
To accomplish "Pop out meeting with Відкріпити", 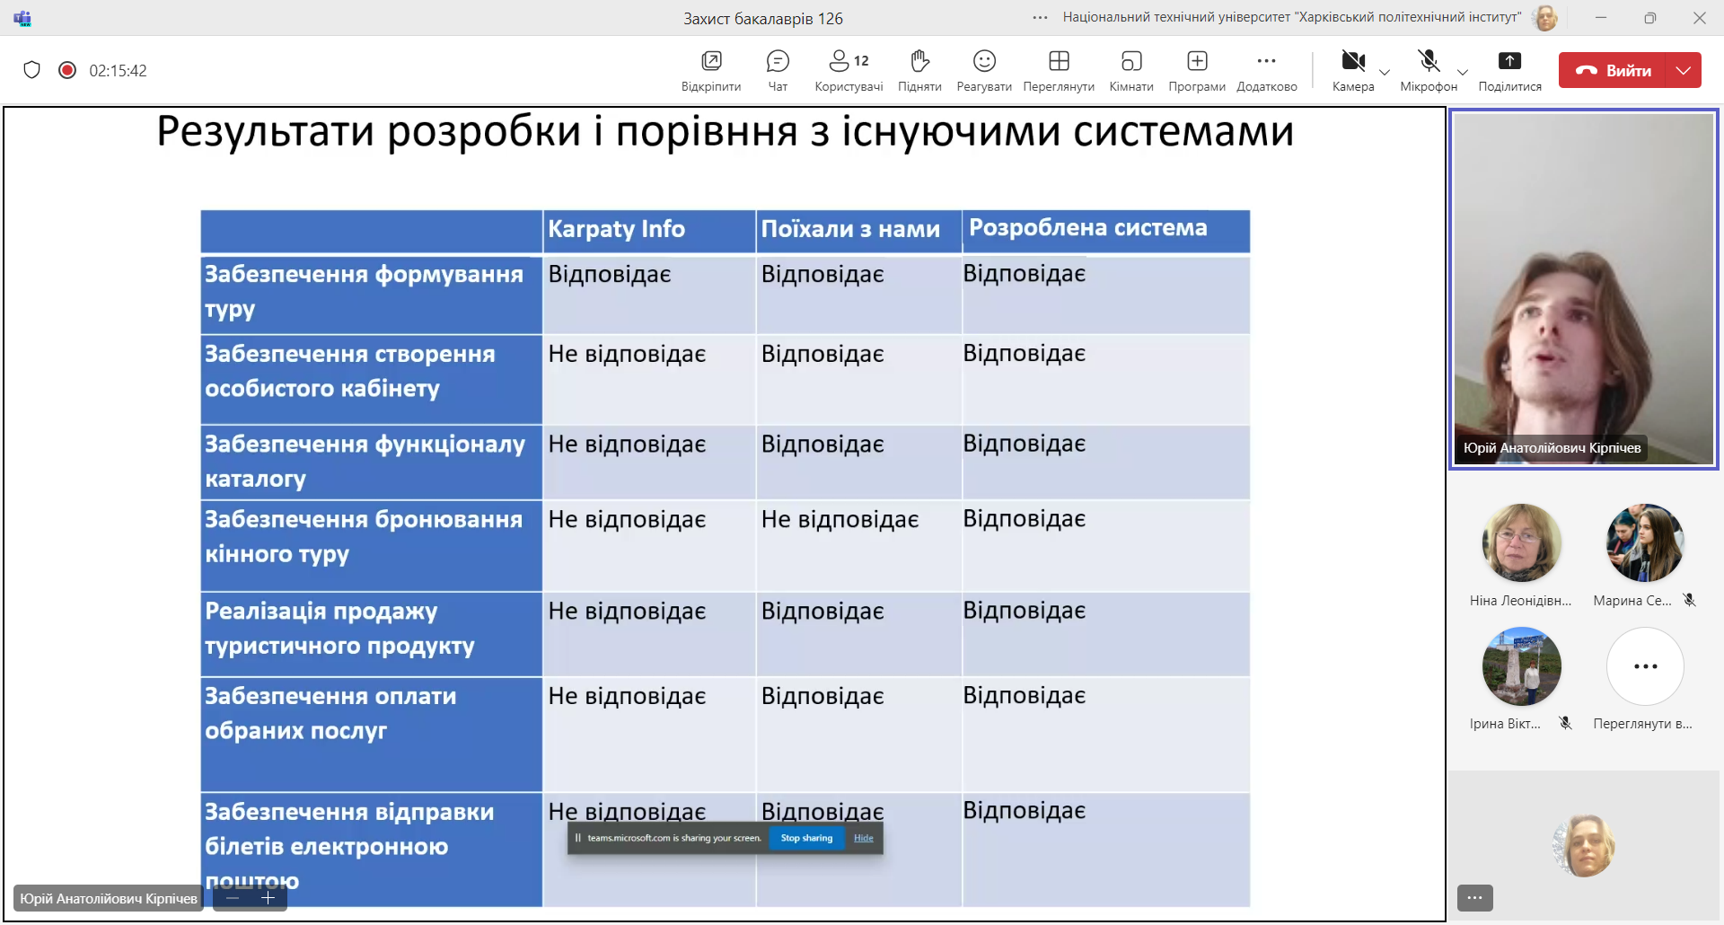I will pyautogui.click(x=711, y=70).
